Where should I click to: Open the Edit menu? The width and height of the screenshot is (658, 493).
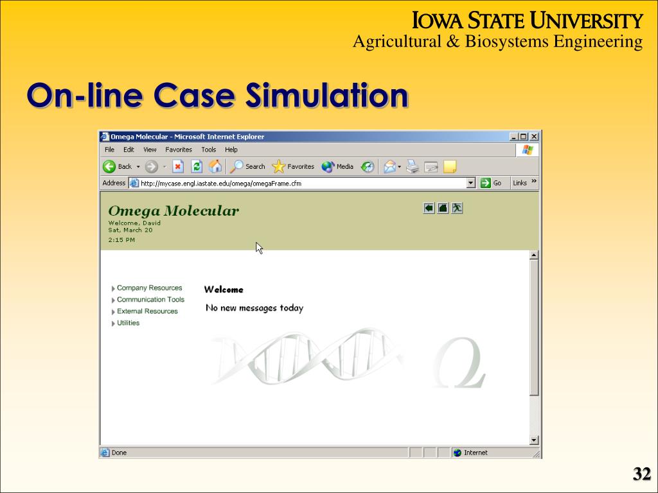pyautogui.click(x=129, y=150)
